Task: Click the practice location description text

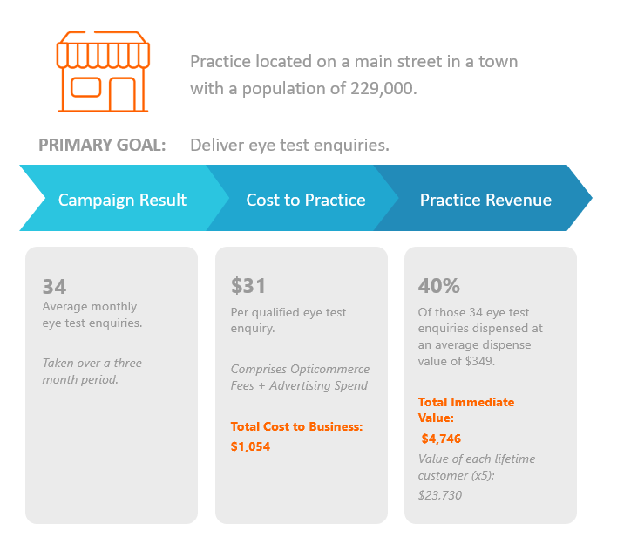Action: pyautogui.click(x=354, y=75)
